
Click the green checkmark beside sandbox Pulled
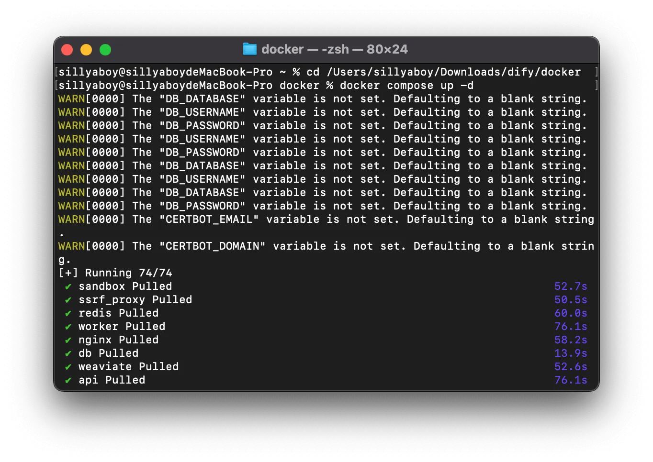[68, 286]
